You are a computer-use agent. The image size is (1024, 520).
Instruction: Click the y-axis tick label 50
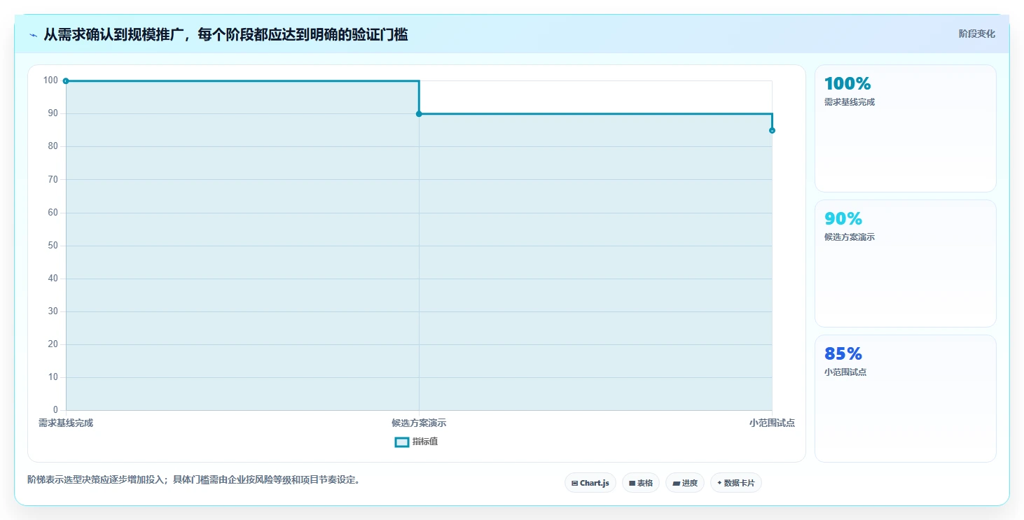(53, 246)
